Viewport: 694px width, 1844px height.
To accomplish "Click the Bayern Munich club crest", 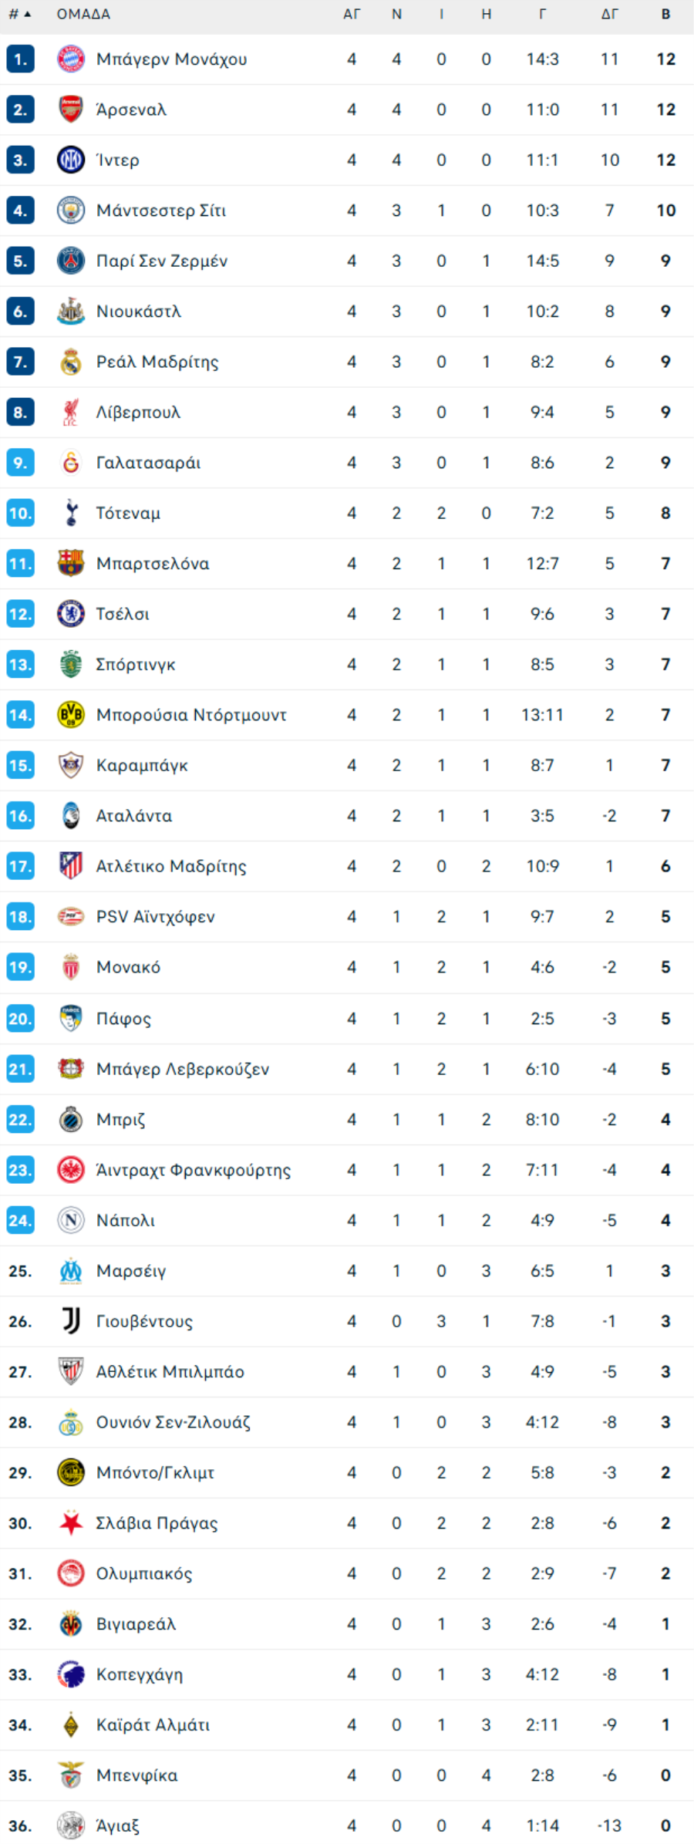I will 71,59.
